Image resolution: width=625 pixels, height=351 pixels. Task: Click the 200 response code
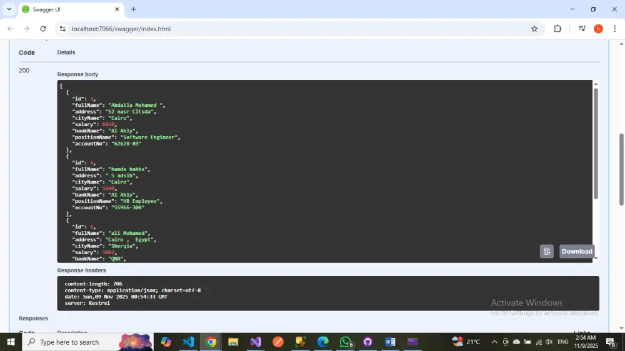coord(24,71)
